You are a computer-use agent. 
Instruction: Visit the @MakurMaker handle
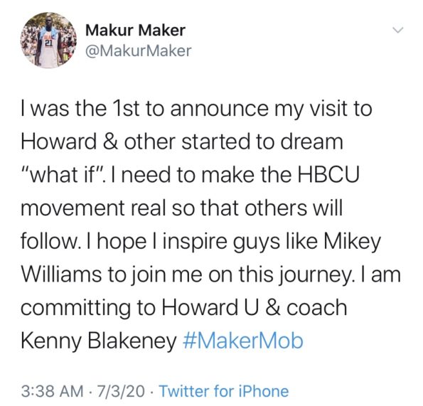pyautogui.click(x=139, y=51)
